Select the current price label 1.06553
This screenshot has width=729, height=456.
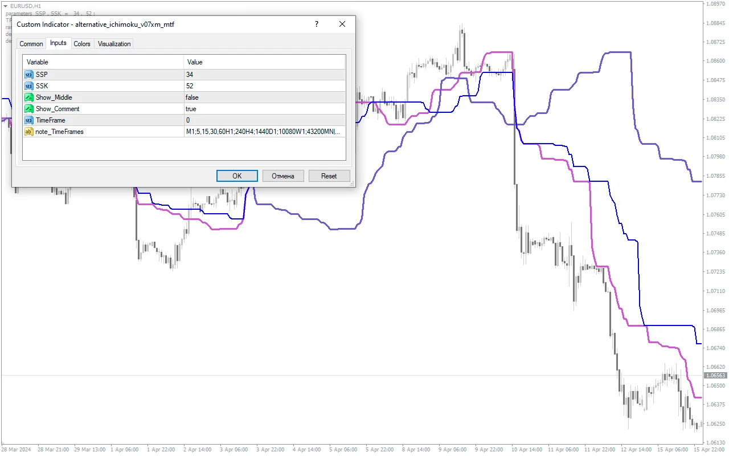[x=715, y=376]
